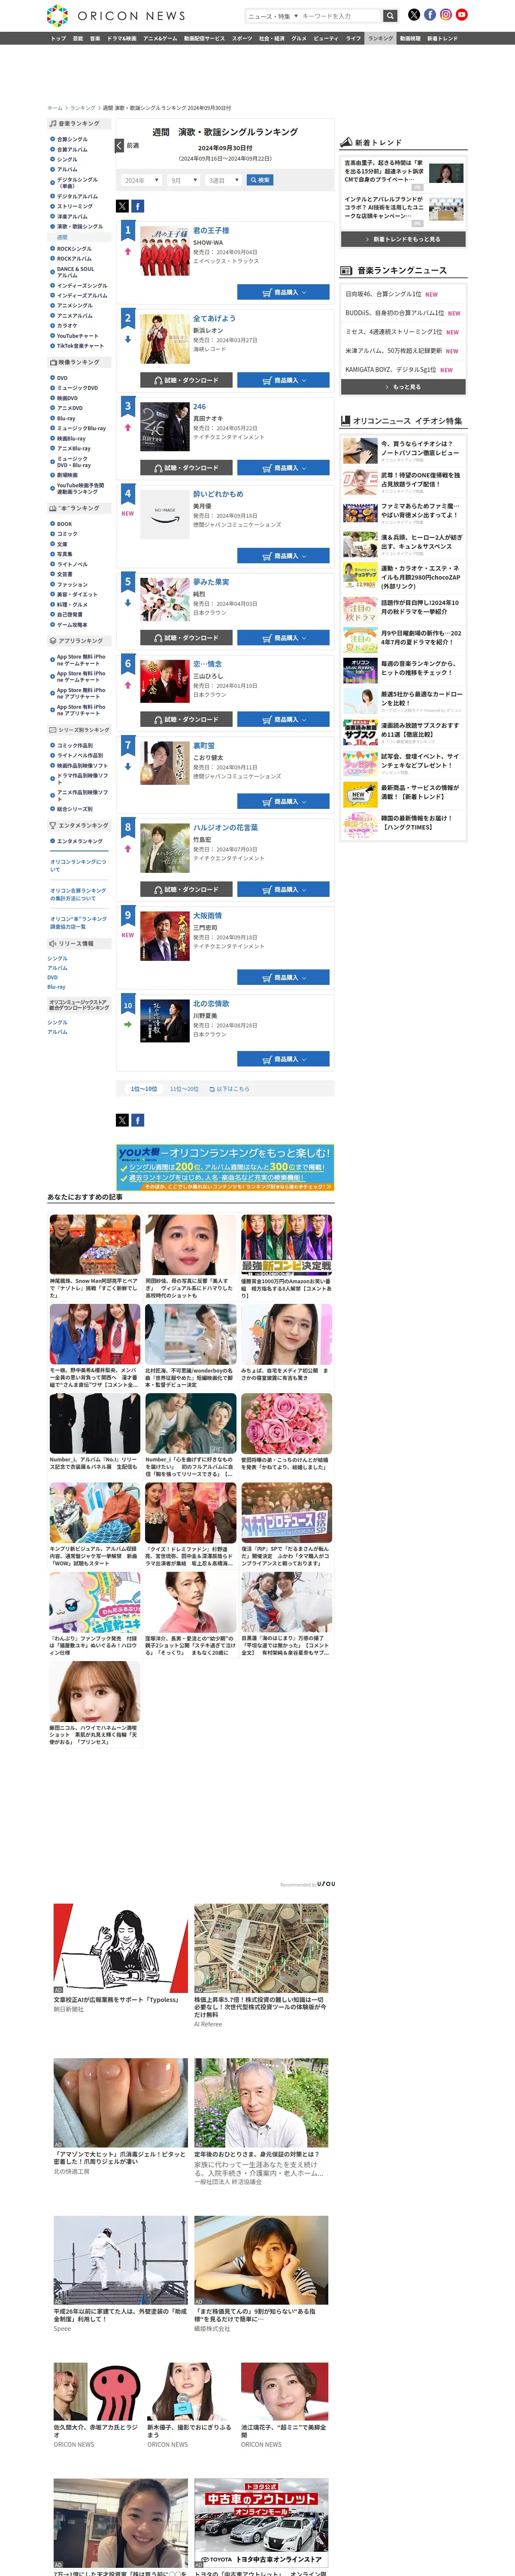This screenshot has height=2576, width=515.
Task: Open 合算シングル plus-bullet in sidebar
Action: pyautogui.click(x=52, y=140)
